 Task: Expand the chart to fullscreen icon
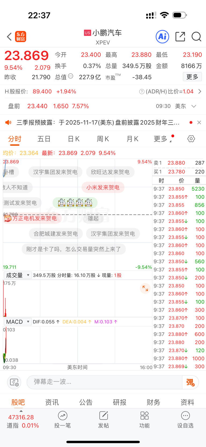click(145, 288)
